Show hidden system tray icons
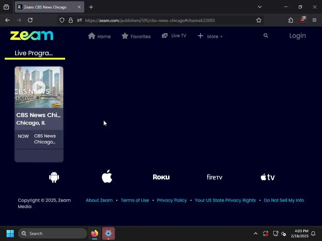This screenshot has height=241, width=322. [256, 233]
